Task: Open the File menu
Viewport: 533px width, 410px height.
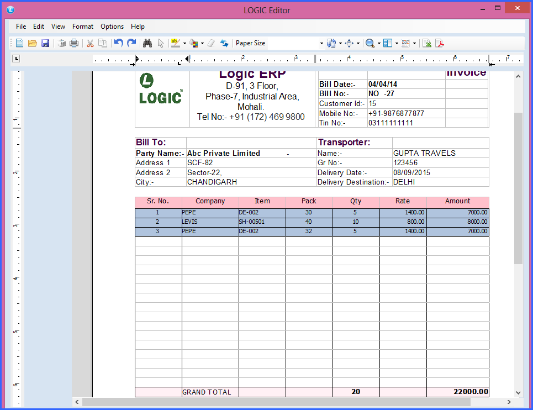Action: tap(21, 26)
